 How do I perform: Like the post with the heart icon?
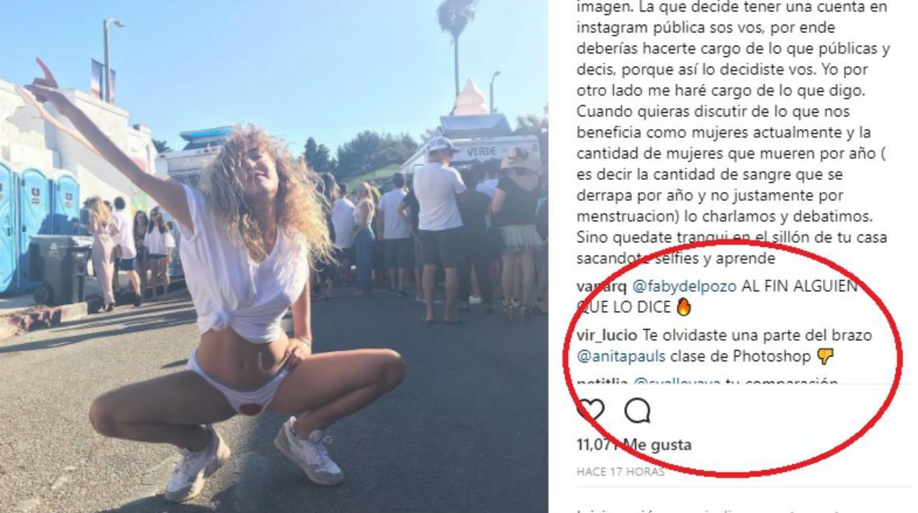coord(590,410)
